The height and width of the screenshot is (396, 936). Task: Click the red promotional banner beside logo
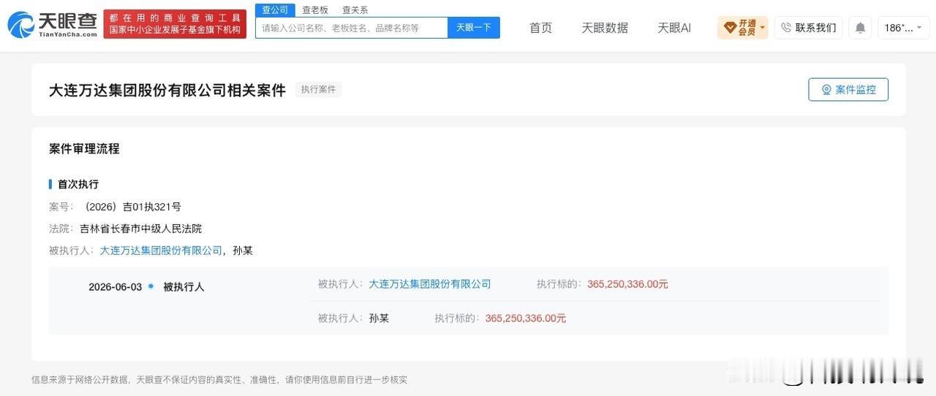(x=175, y=24)
